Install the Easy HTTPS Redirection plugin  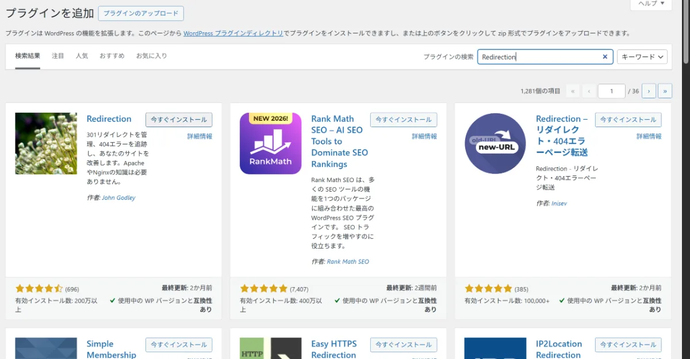click(404, 345)
